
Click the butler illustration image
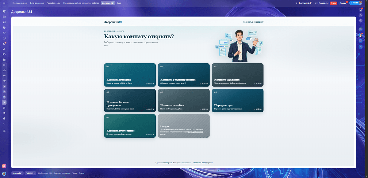click(x=239, y=45)
